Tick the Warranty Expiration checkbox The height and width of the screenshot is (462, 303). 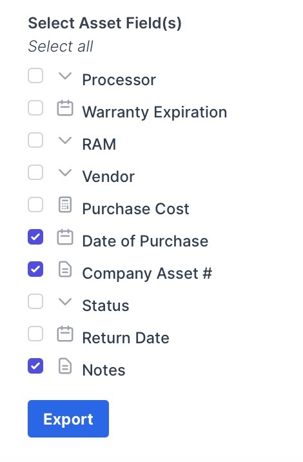click(x=35, y=108)
